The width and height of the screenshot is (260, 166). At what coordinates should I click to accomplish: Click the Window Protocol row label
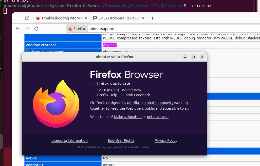pos(41,45)
